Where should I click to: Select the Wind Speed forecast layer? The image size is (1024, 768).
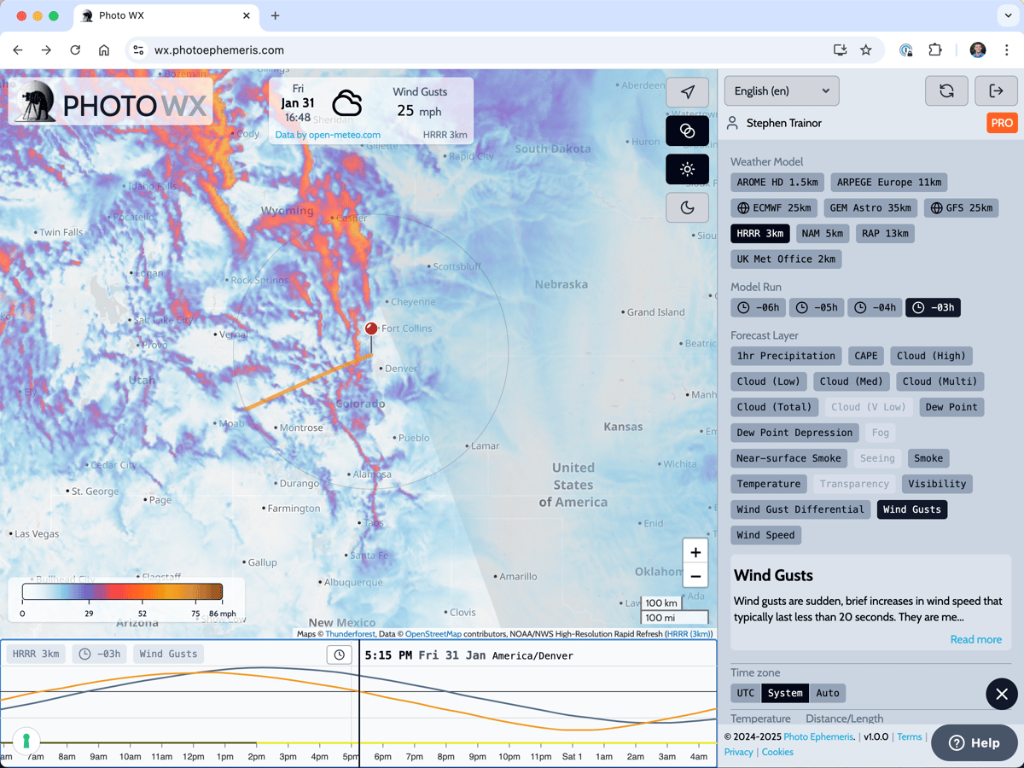765,535
